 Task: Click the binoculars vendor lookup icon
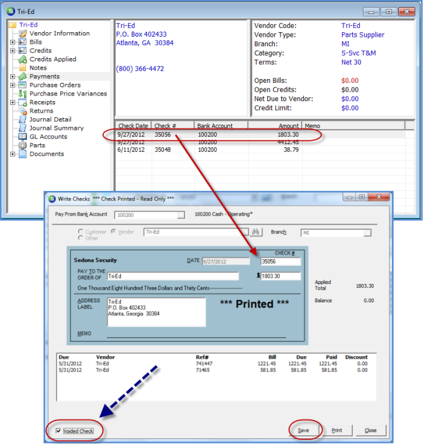[x=256, y=232]
